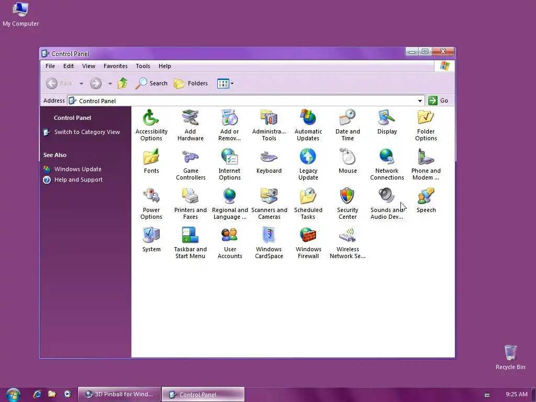
Task: Open Help and Support link
Action: click(x=79, y=180)
